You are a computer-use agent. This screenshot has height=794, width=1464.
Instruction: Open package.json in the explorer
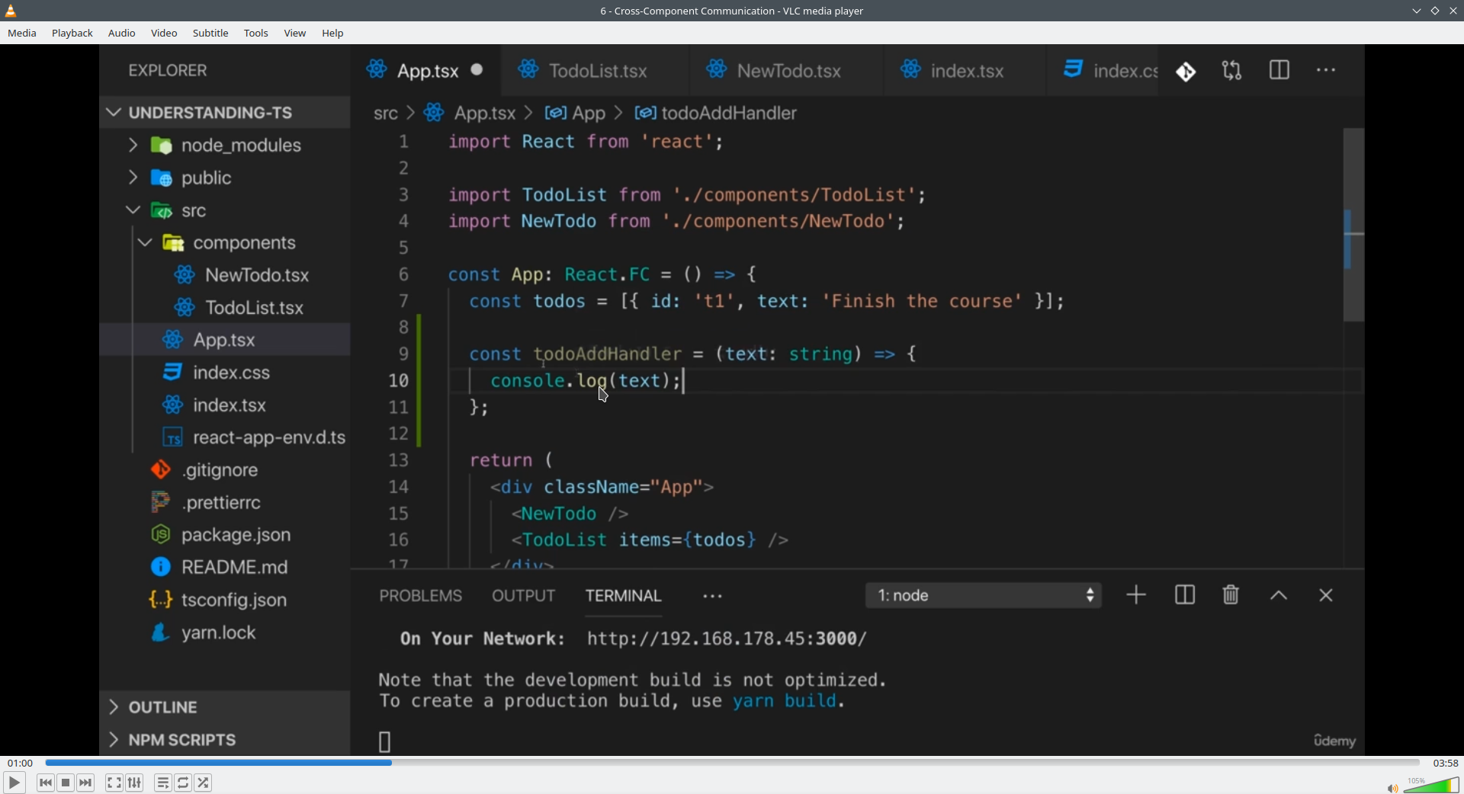(225, 536)
